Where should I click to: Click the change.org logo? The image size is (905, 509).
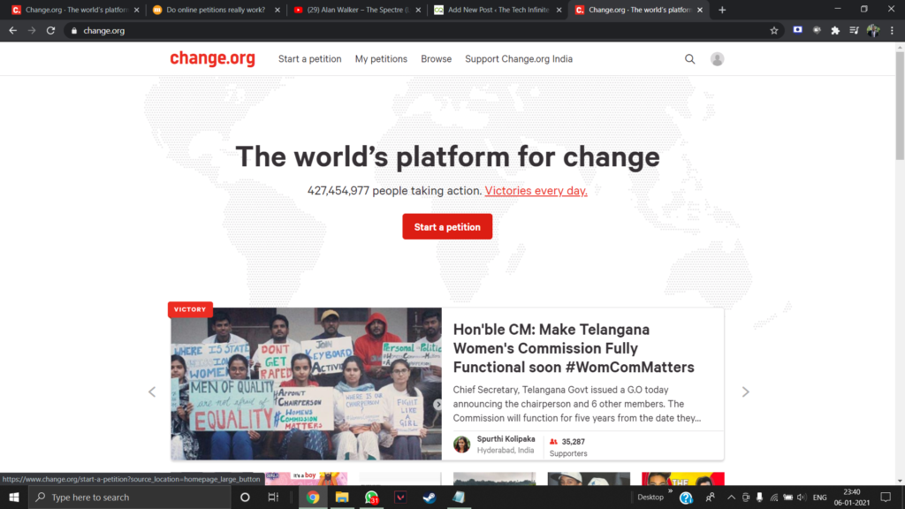[x=212, y=58]
